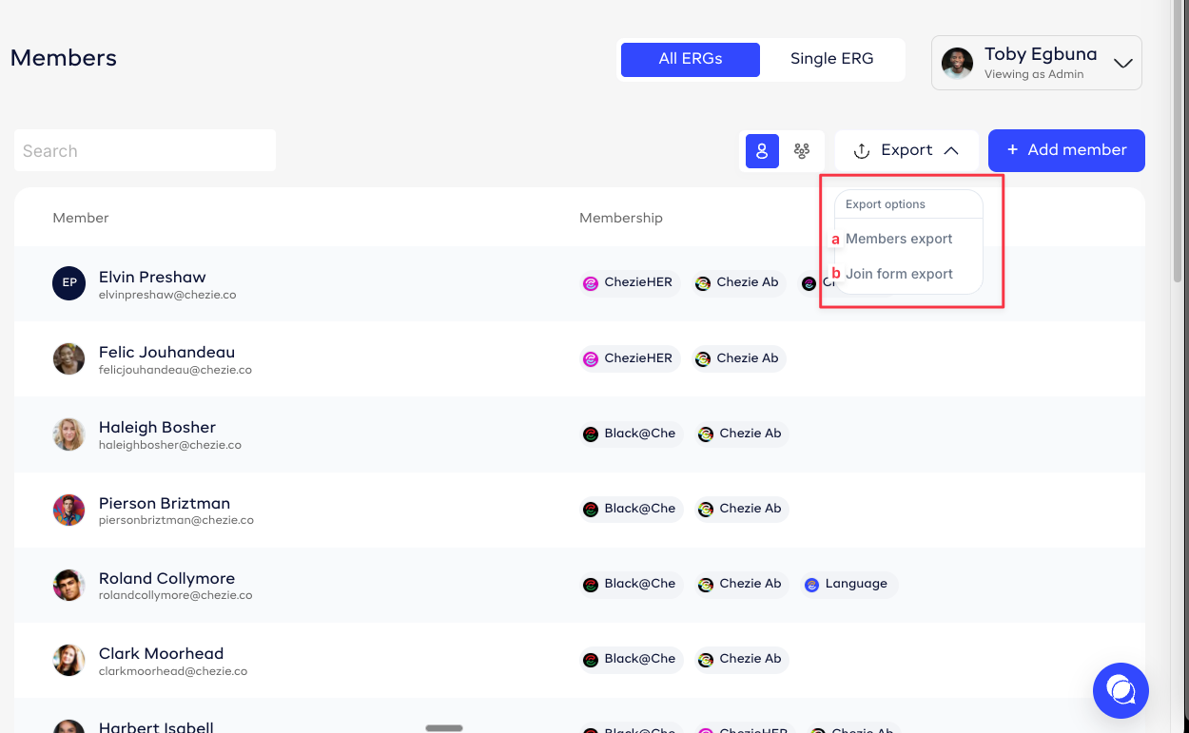Viewport: 1189px width, 733px height.
Task: Click Clark Moorhead's profile photo
Action: tap(69, 660)
